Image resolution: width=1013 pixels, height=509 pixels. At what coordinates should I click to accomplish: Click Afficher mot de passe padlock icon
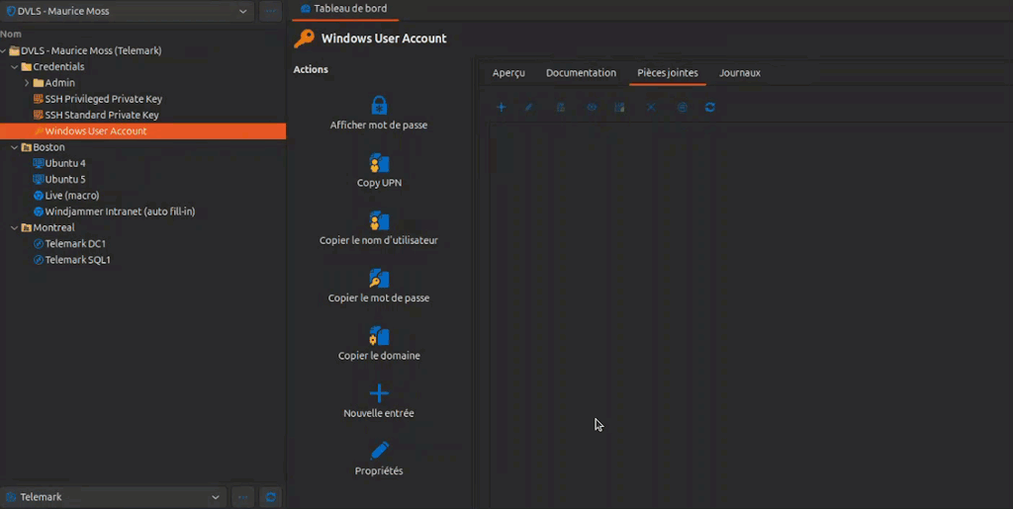(x=379, y=105)
